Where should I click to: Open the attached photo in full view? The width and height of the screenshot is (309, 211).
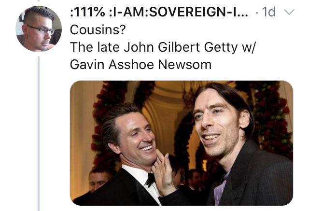coord(182,143)
